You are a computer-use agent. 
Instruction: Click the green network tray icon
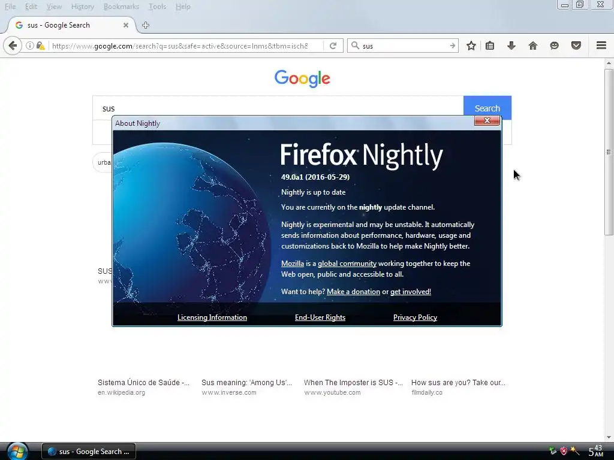[552, 451]
